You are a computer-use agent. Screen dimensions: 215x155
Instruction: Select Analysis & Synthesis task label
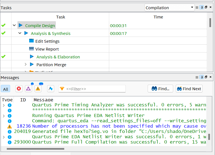(x=51, y=34)
